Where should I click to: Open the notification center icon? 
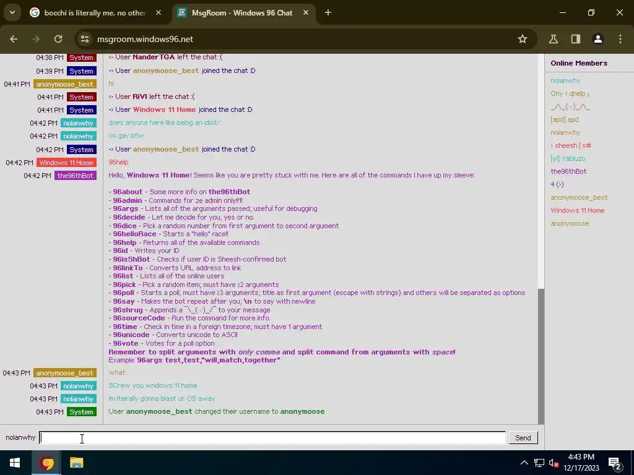coord(615,463)
